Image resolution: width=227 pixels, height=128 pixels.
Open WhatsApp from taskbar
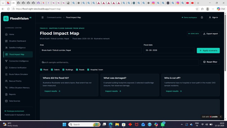pos(163,125)
